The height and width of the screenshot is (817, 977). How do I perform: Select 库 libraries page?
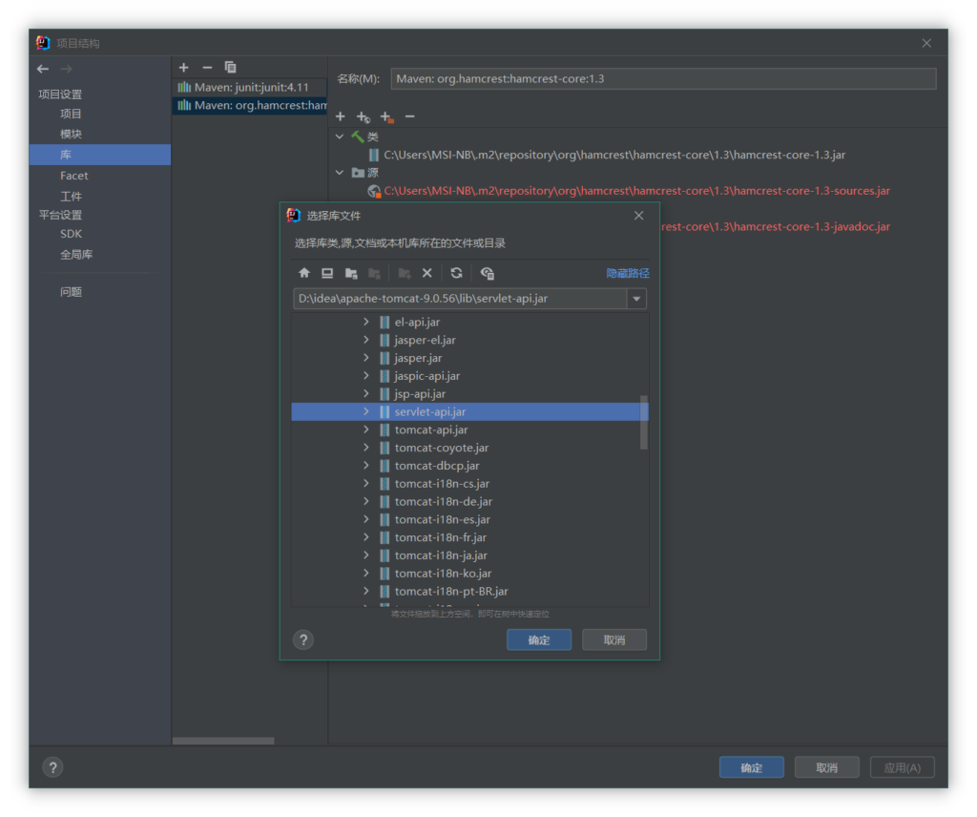pos(99,155)
